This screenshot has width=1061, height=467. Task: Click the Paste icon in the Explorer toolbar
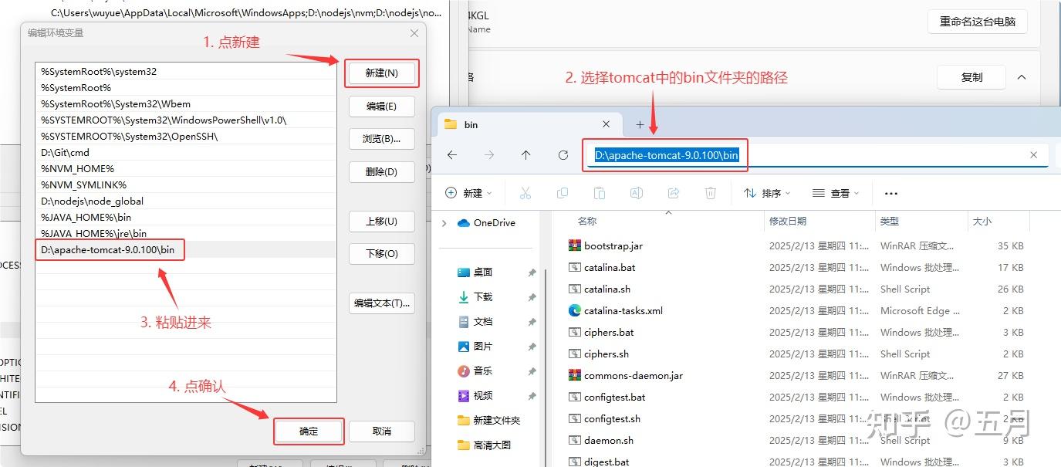tap(600, 193)
